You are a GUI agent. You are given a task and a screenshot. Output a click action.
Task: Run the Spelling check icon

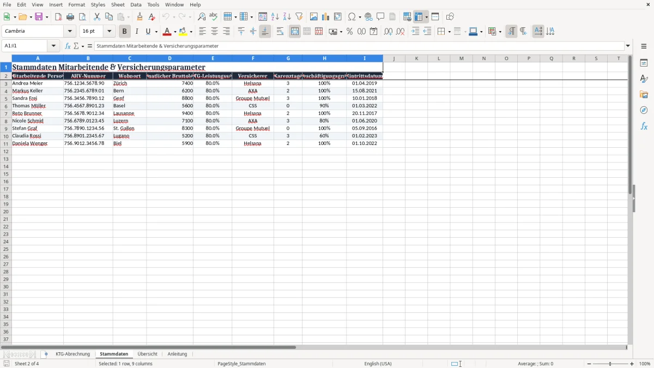click(x=214, y=17)
